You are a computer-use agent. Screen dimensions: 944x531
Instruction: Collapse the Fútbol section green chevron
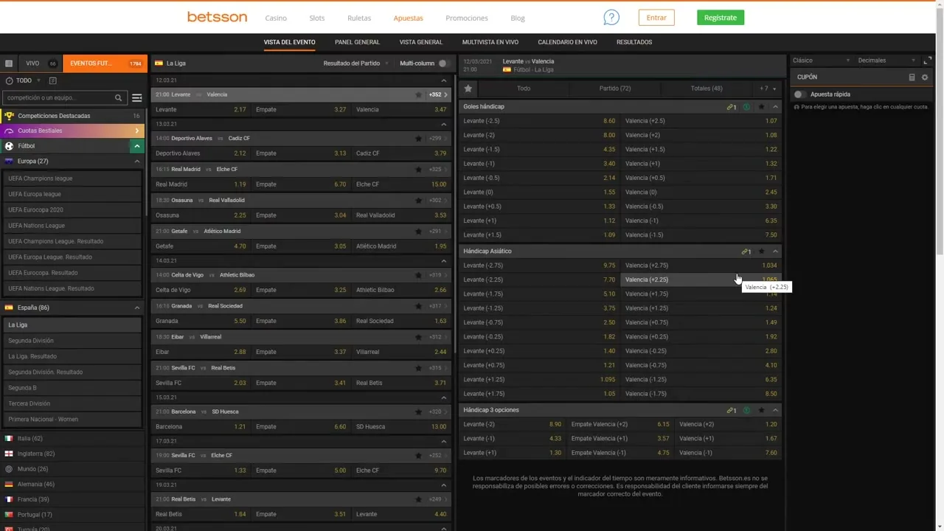point(137,146)
